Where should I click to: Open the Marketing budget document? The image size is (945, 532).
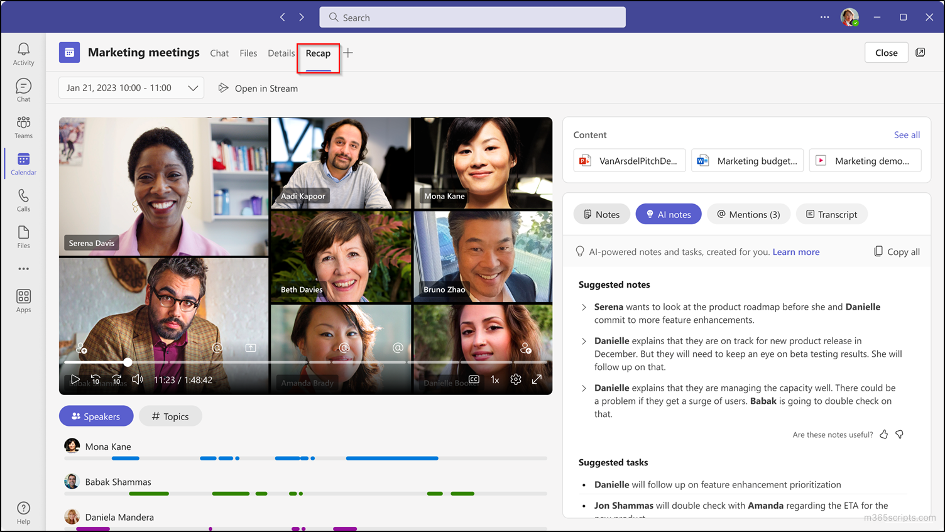747,160
